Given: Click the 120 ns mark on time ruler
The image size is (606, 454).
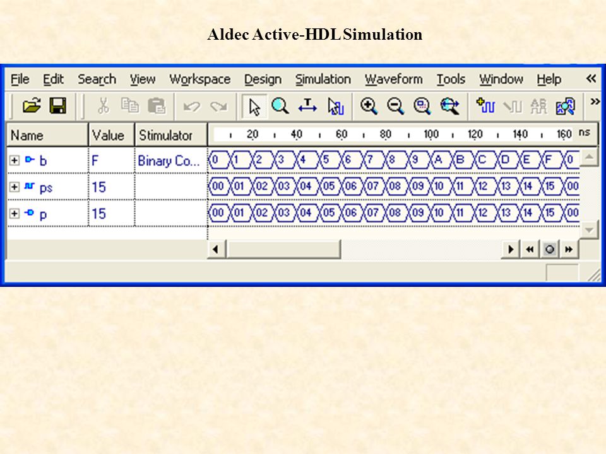Looking at the screenshot, I should coord(475,134).
